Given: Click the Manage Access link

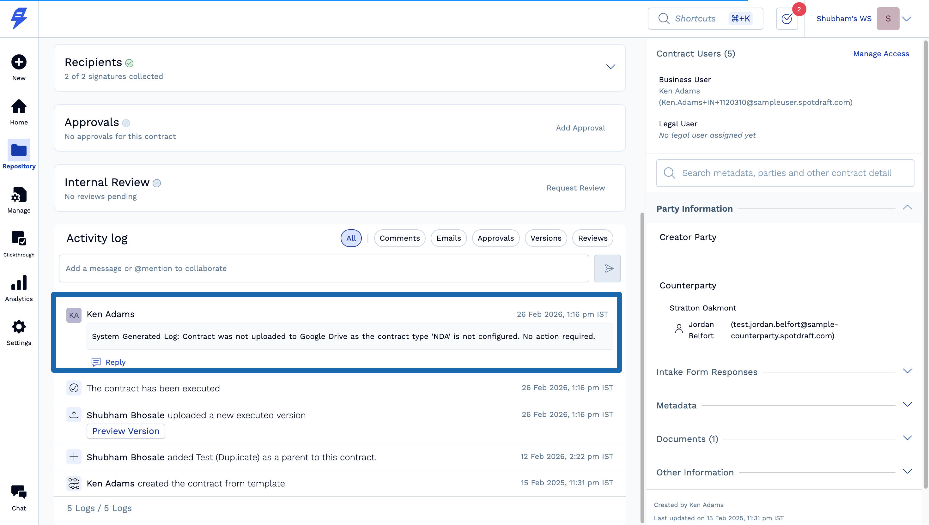Looking at the screenshot, I should (x=881, y=54).
